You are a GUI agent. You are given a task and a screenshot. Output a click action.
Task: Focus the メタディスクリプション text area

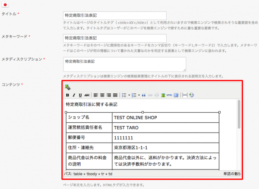point(124,64)
